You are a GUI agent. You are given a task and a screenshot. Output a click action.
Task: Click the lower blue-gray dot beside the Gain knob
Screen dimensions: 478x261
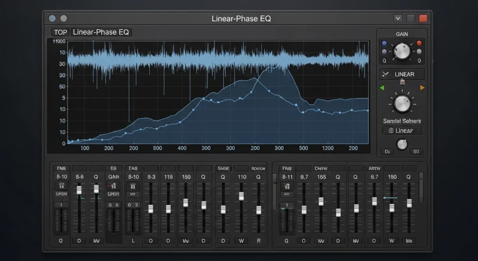[385, 51]
